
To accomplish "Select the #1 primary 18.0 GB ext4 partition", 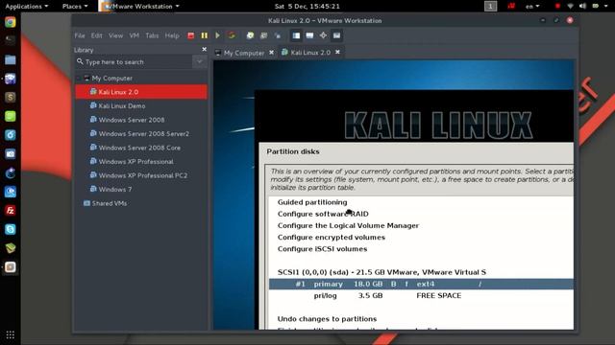I will point(421,284).
